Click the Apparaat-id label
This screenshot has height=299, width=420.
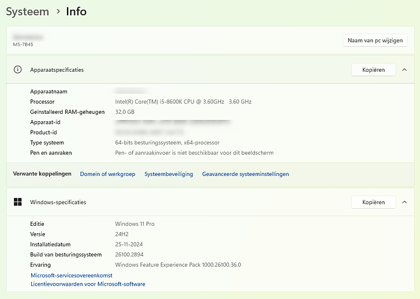pos(45,122)
